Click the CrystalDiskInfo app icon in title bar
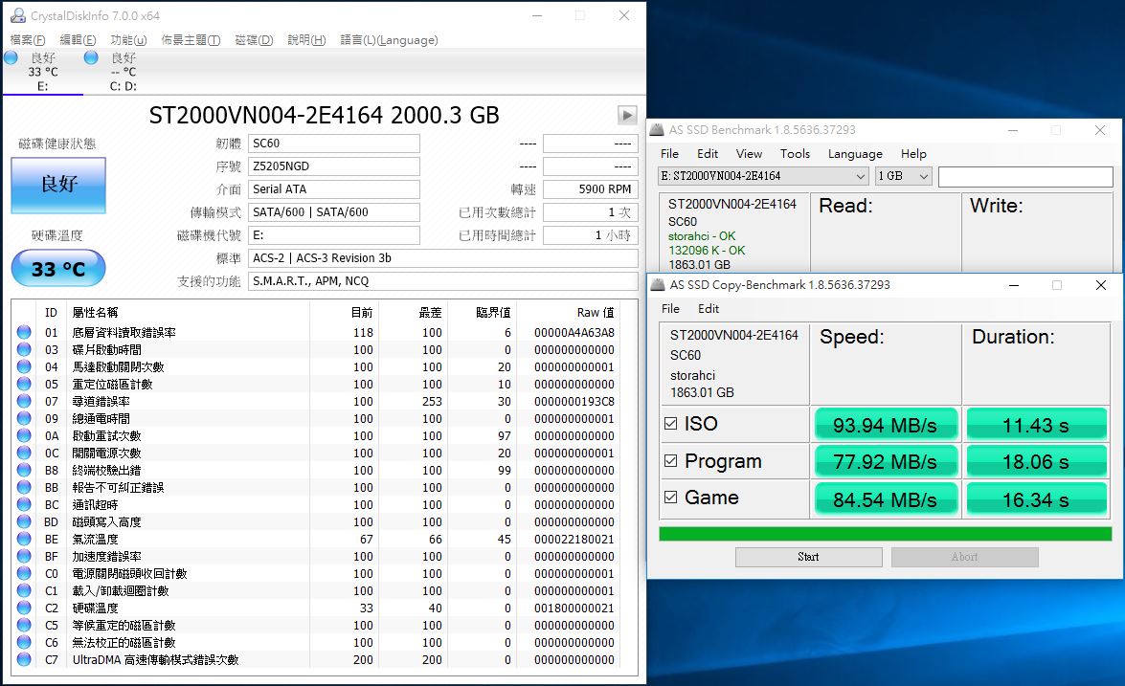The image size is (1125, 686). (17, 15)
